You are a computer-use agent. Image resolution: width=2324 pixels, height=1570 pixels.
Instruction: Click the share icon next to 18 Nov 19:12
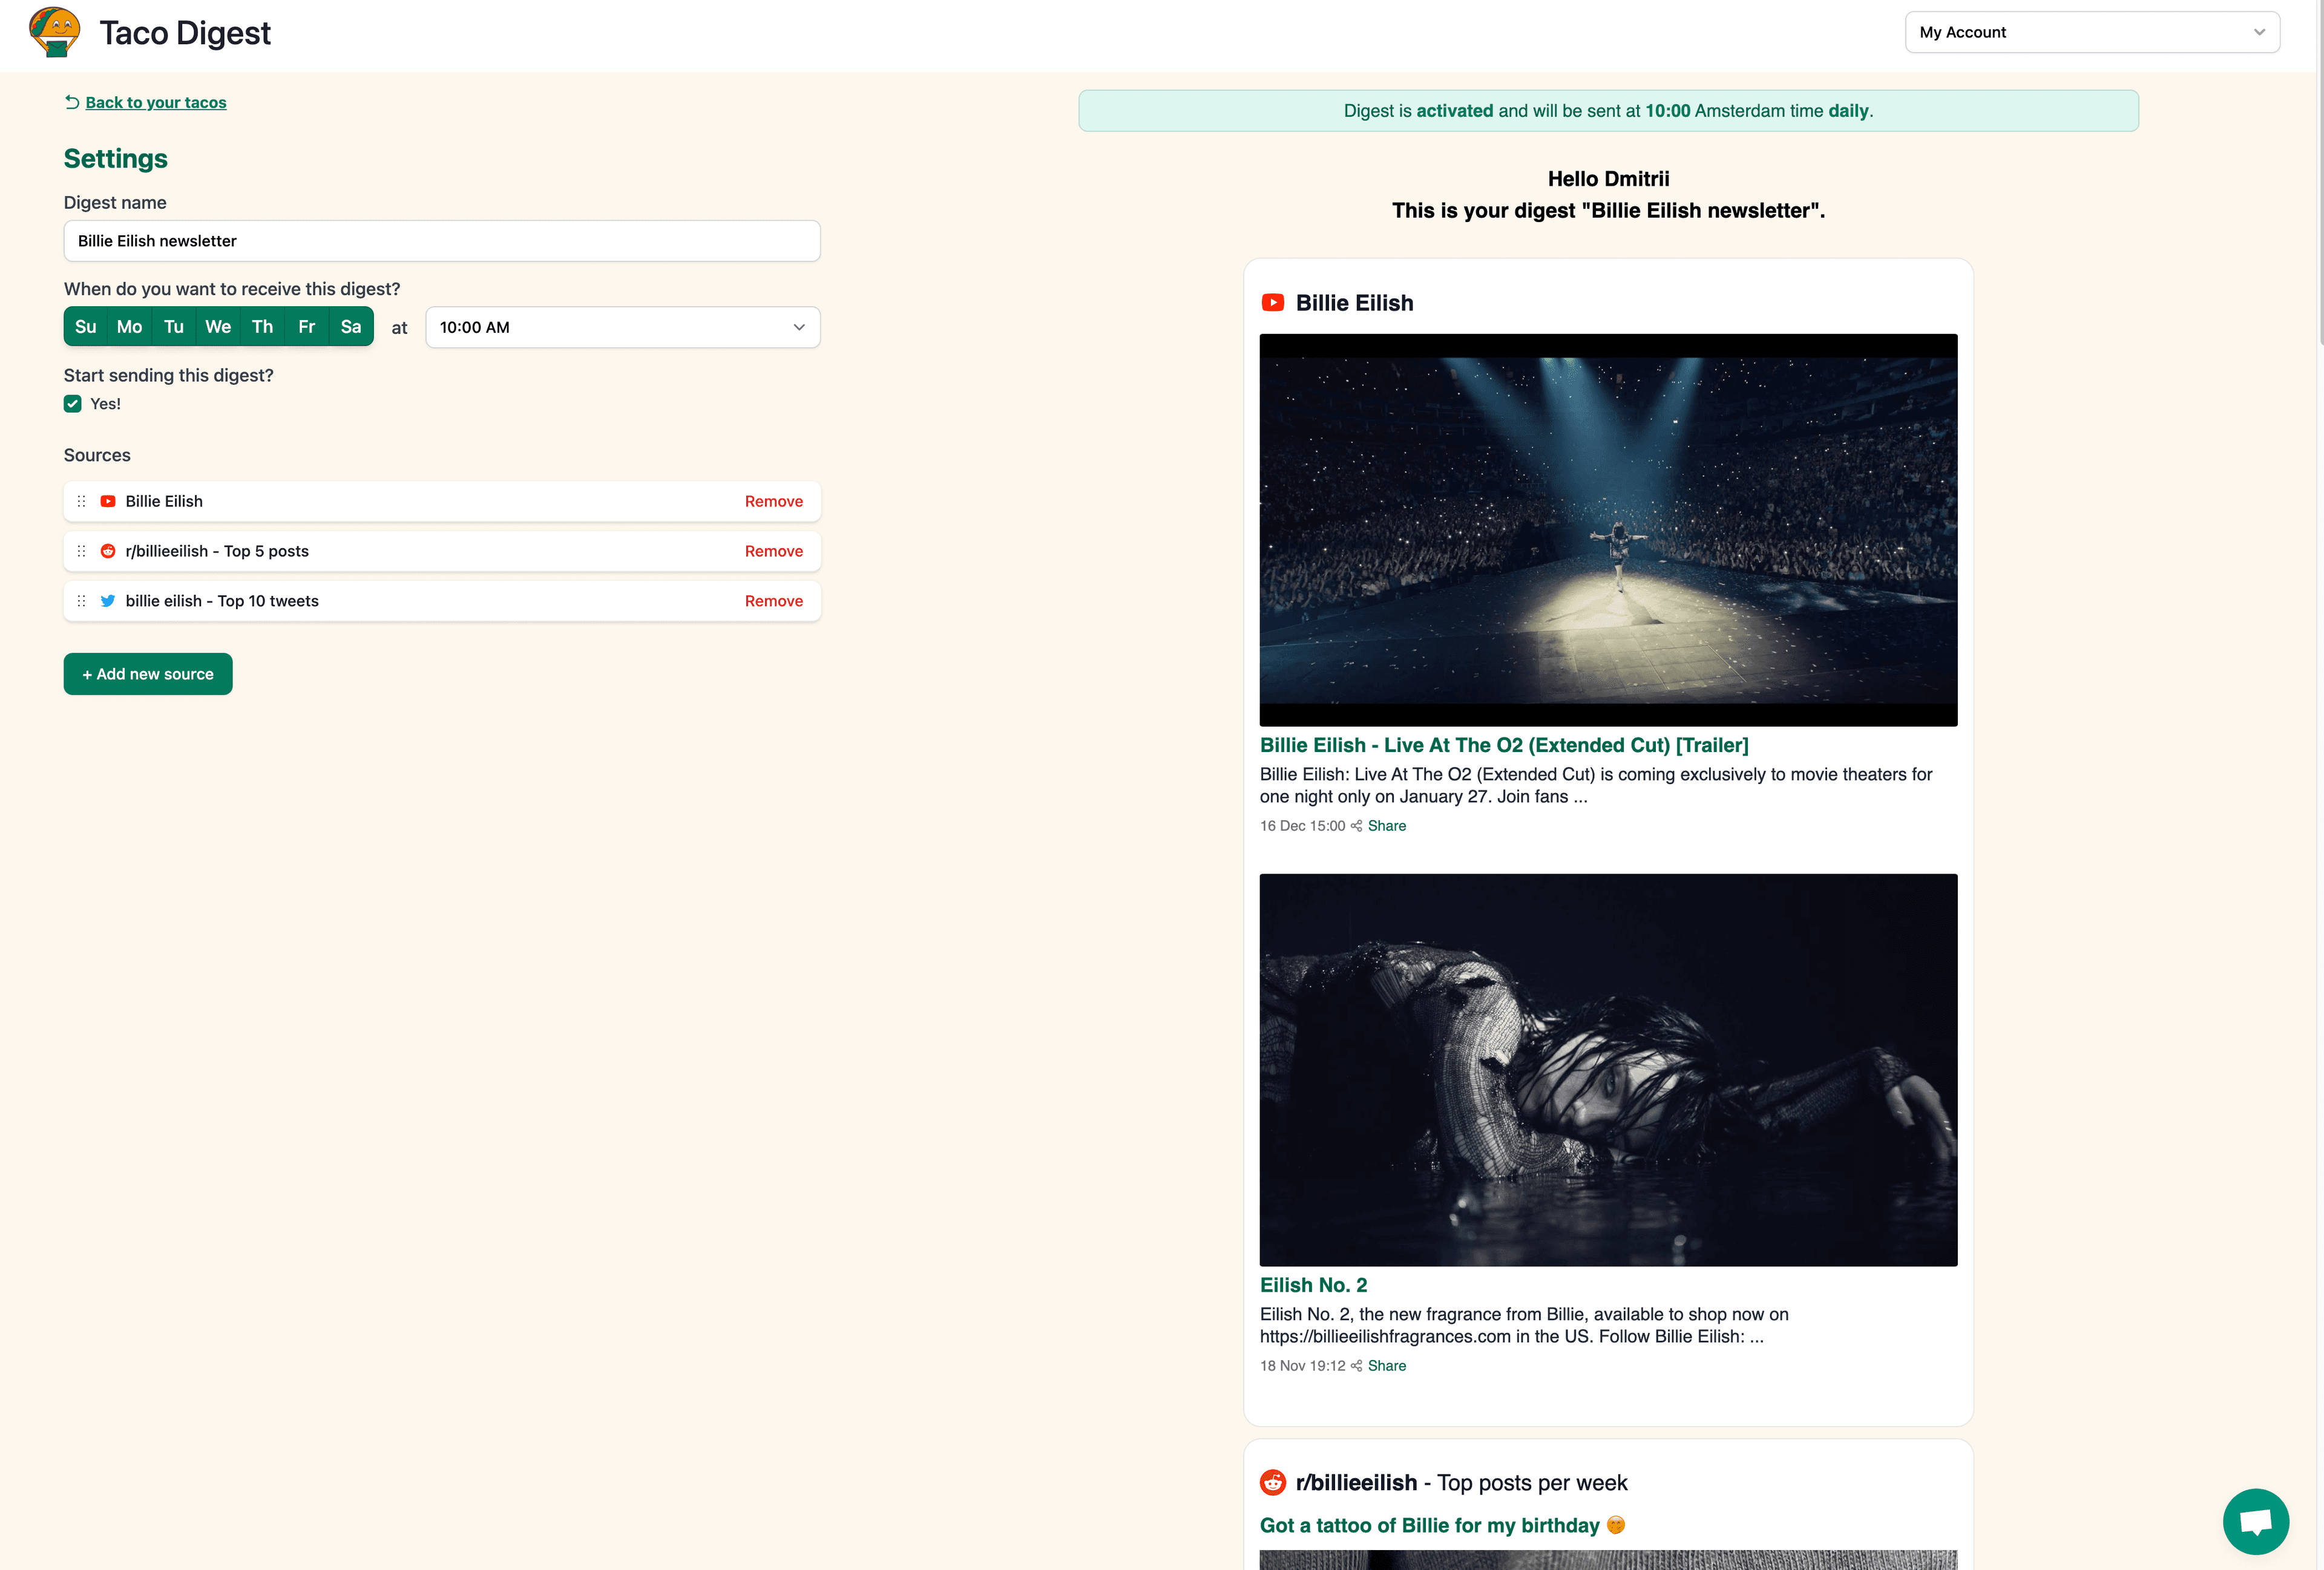tap(1357, 1366)
